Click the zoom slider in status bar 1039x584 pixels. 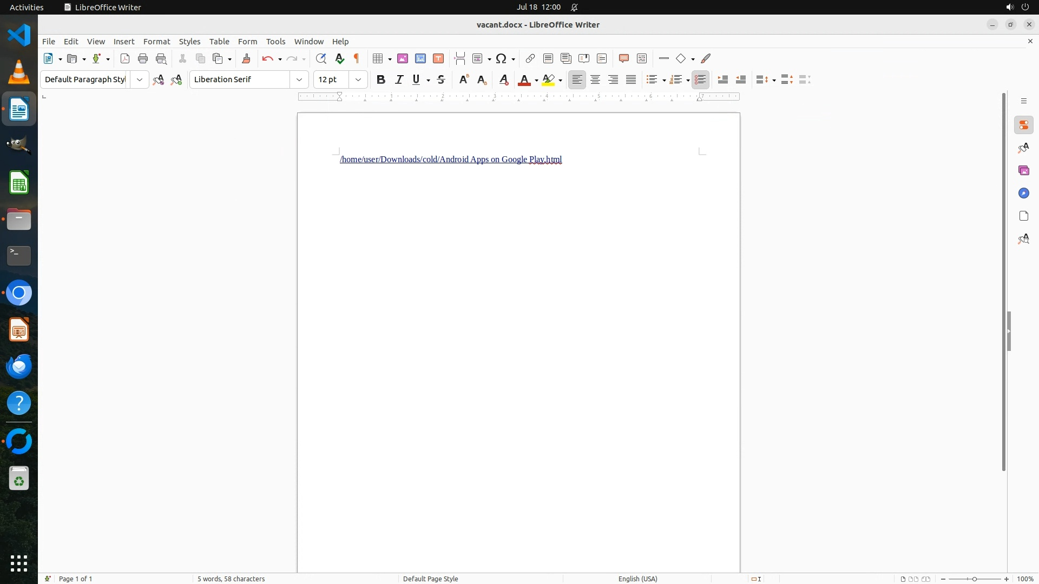click(975, 579)
